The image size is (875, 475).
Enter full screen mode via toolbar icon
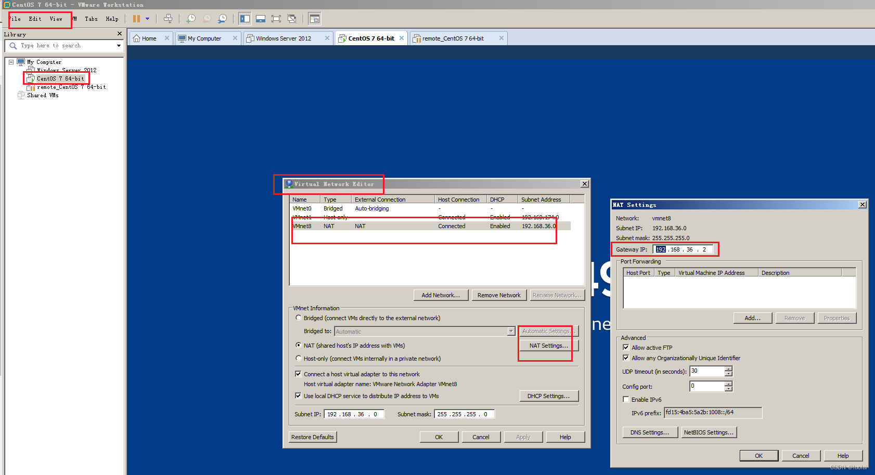(x=276, y=19)
